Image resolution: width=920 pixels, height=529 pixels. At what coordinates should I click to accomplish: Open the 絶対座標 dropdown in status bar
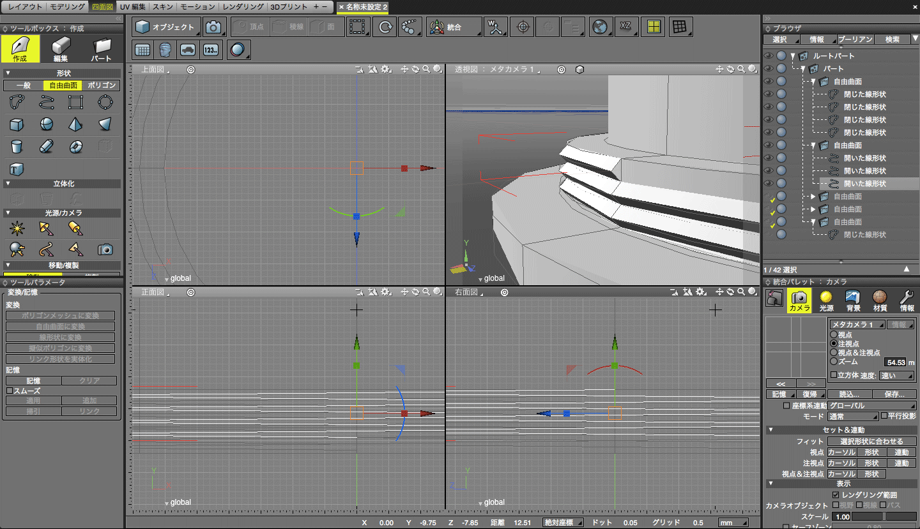[563, 523]
